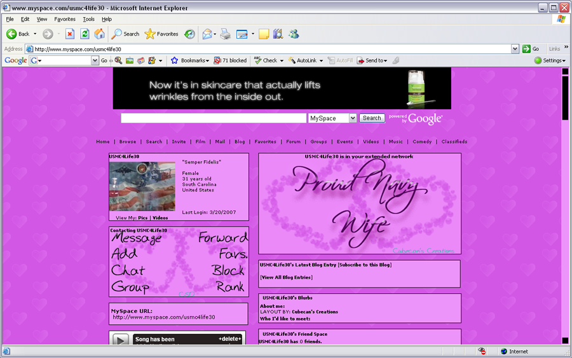Open the File menu
Viewport: 572px width, 358px height.
point(10,19)
